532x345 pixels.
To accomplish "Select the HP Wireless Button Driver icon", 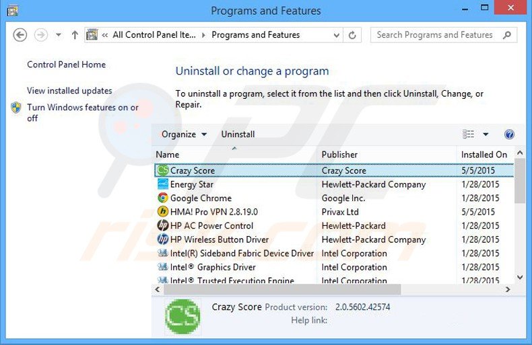I will [x=163, y=239].
